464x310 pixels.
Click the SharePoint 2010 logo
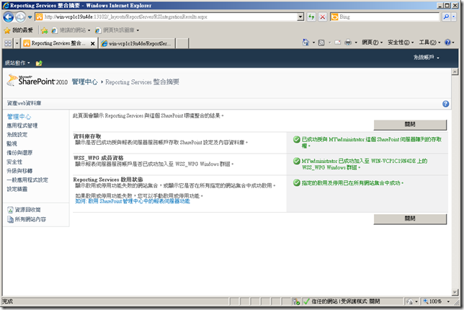tap(37, 81)
